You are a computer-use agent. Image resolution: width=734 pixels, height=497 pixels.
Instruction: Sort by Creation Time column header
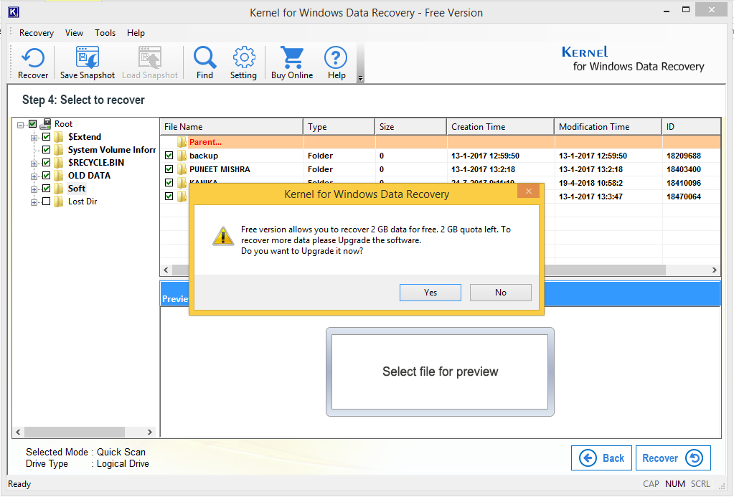click(x=500, y=127)
